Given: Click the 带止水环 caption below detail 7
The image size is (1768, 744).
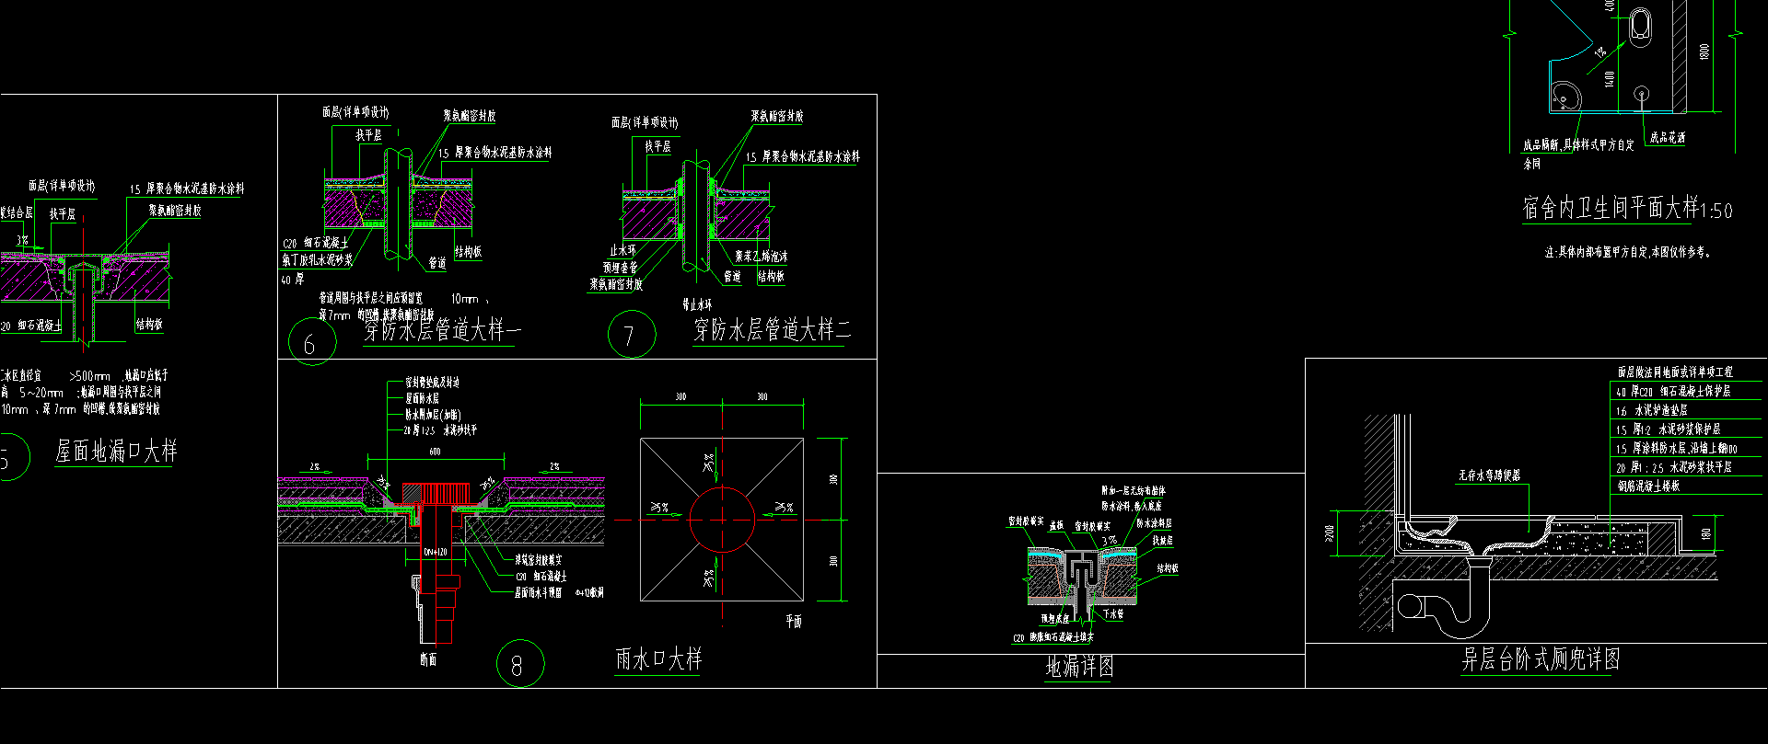Looking at the screenshot, I should click(x=697, y=304).
